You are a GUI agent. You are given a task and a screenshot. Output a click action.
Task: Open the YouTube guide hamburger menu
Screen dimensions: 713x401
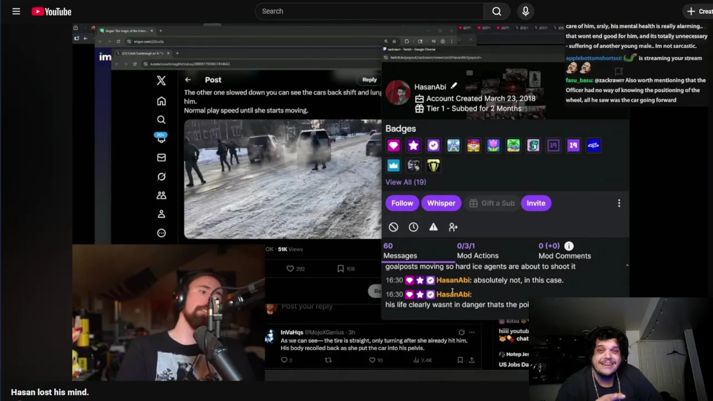click(16, 11)
